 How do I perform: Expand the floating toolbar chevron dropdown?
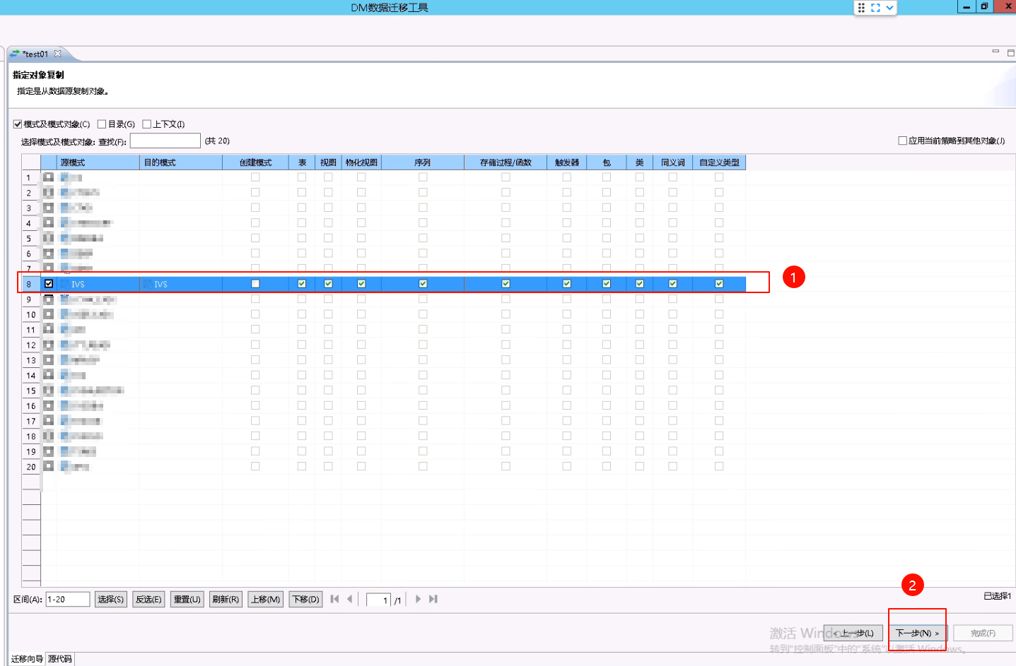pyautogui.click(x=889, y=8)
